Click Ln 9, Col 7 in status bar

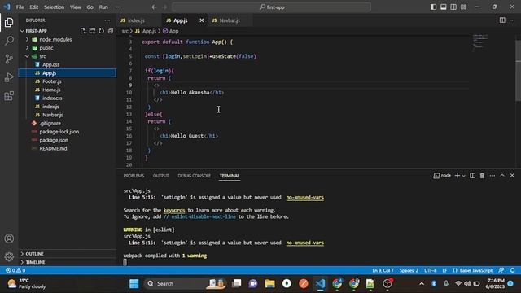point(383,270)
